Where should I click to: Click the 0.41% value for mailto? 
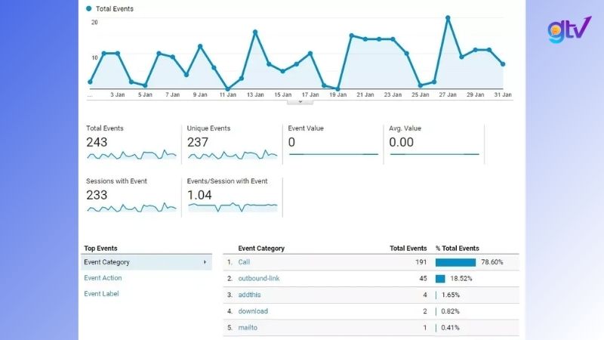[450, 328]
